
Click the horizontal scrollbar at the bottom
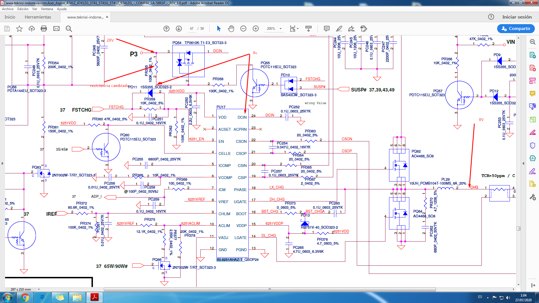[x=269, y=289]
